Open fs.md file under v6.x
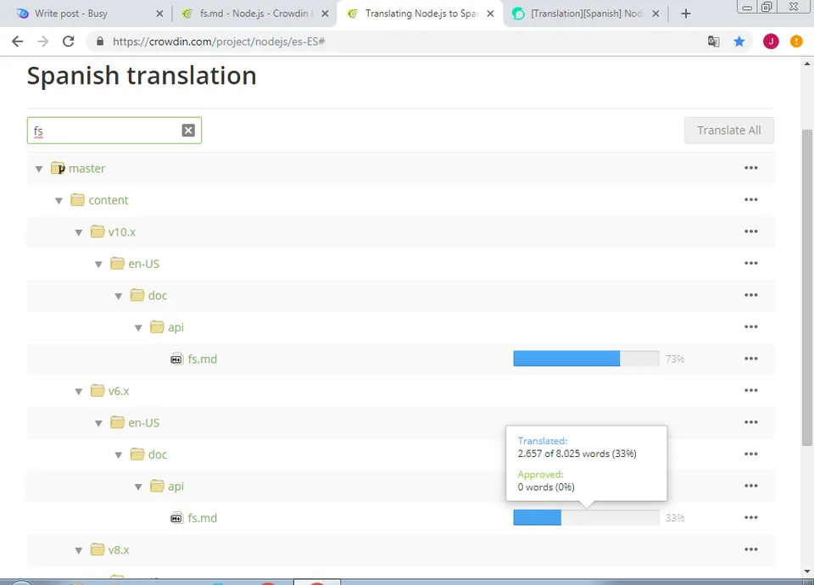This screenshot has width=814, height=585. tap(203, 518)
